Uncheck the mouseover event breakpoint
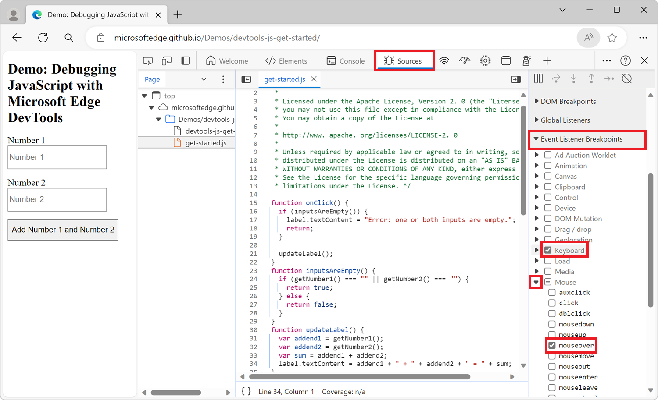Screen dimensions: 658x400 (552, 345)
